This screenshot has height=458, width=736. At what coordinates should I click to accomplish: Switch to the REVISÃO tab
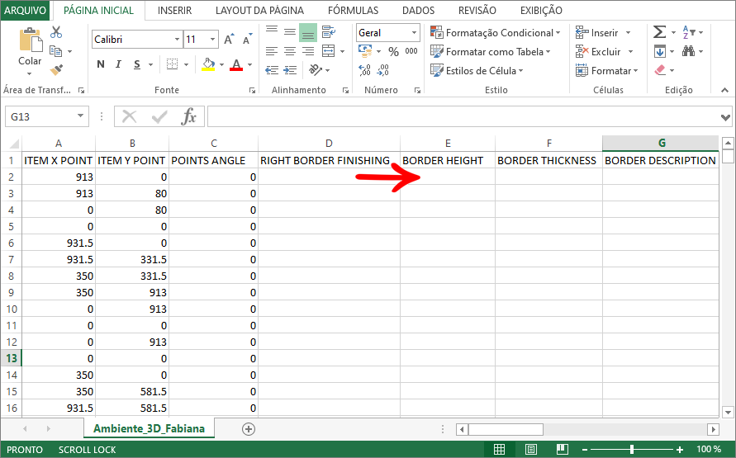[x=477, y=10]
